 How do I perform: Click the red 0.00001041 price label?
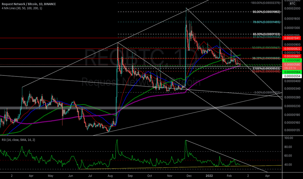[x=292, y=38]
